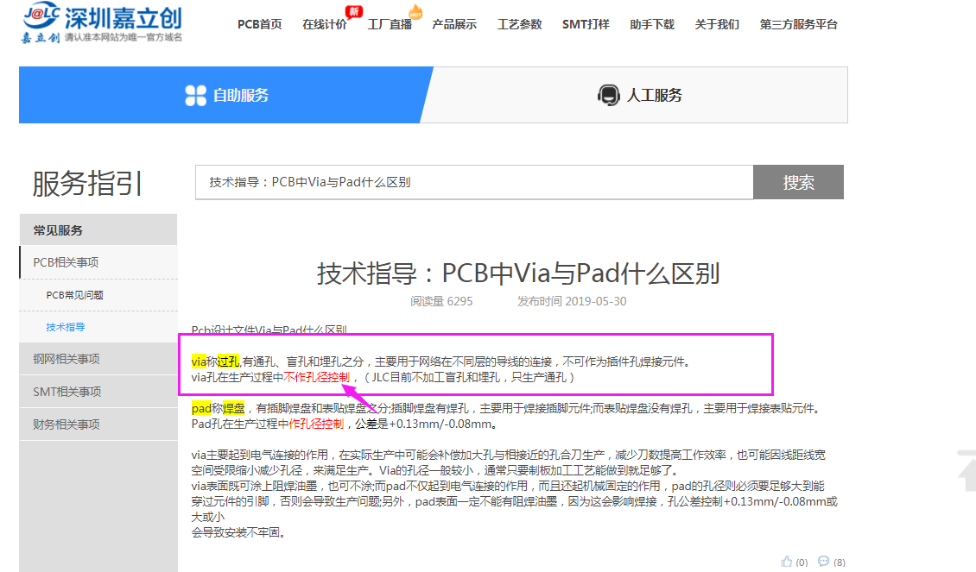
Task: Click the JLC 嘉立创 logo
Action: (102, 24)
